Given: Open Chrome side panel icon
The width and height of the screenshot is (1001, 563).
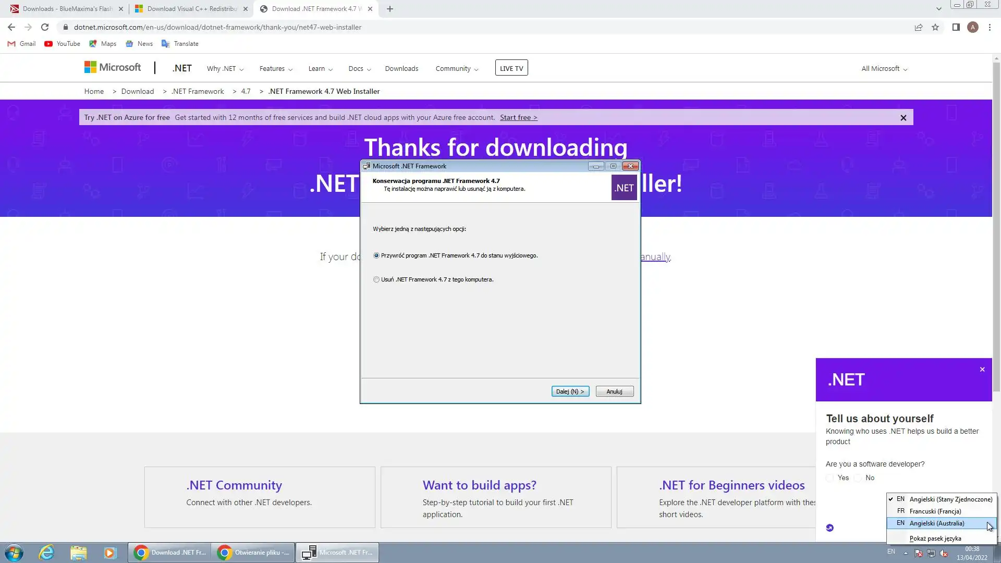Looking at the screenshot, I should tap(956, 27).
